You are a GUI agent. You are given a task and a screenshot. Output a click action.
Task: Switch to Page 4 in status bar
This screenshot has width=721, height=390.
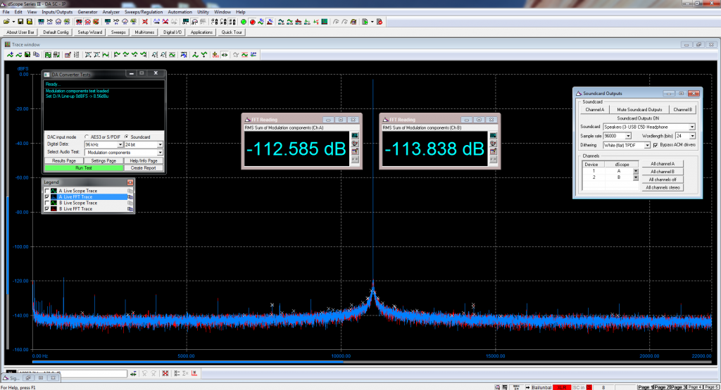pos(695,387)
